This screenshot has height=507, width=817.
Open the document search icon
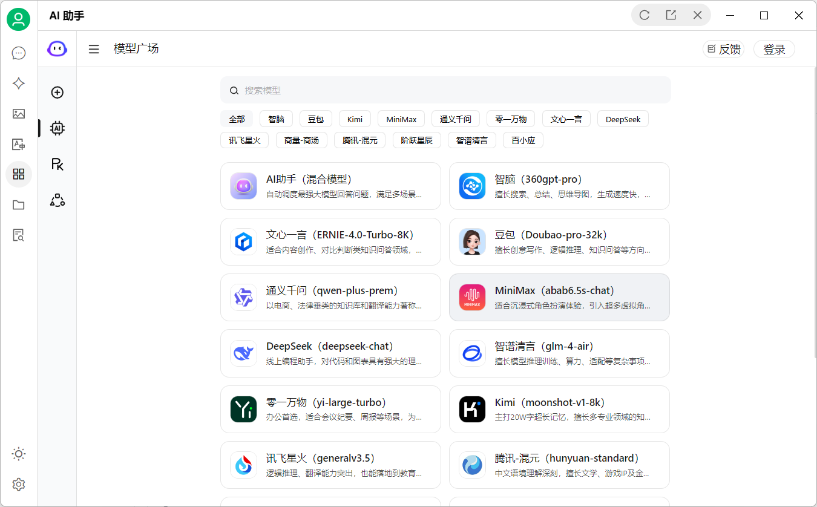pyautogui.click(x=19, y=235)
